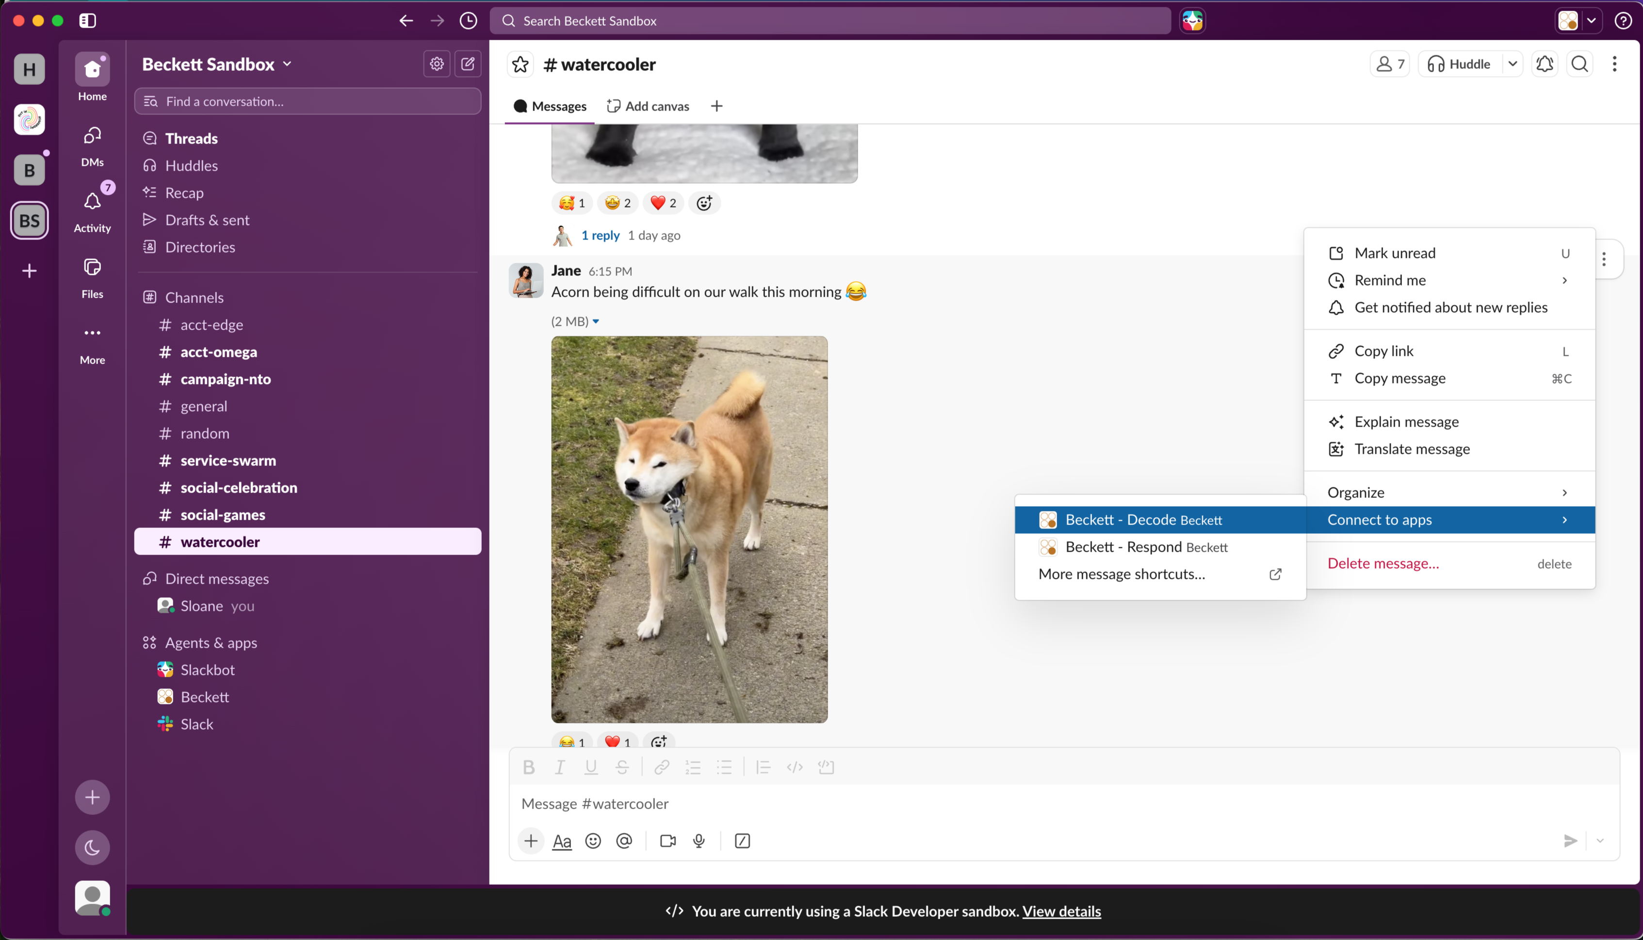Screen dimensions: 1643x940
Task: Toggle the laughing emoji reaction on Acorn post
Action: coord(572,742)
